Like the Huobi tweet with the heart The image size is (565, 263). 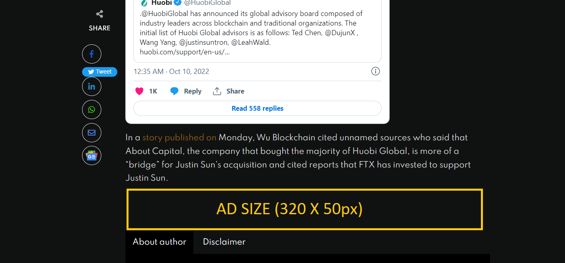[139, 91]
